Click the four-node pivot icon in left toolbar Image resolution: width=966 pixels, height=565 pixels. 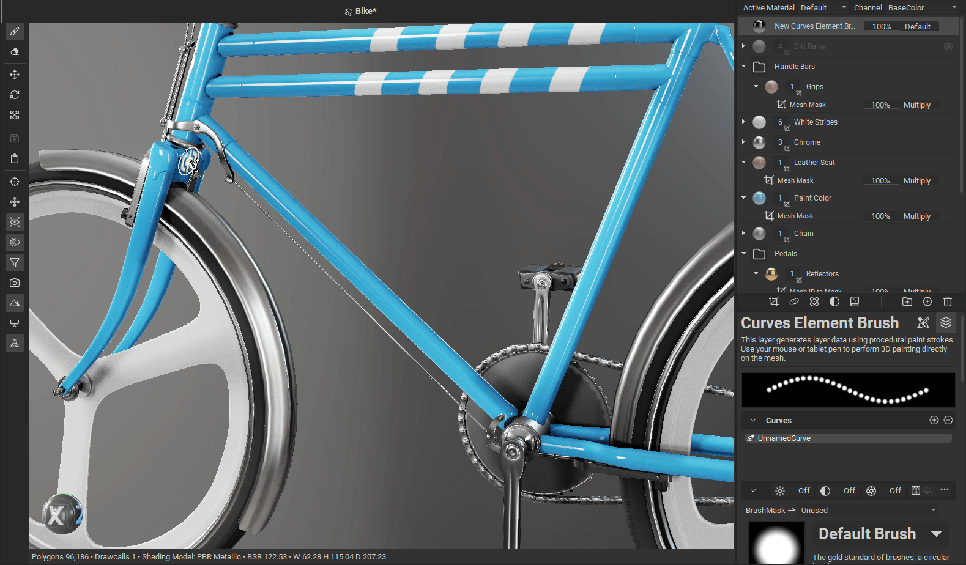click(15, 202)
